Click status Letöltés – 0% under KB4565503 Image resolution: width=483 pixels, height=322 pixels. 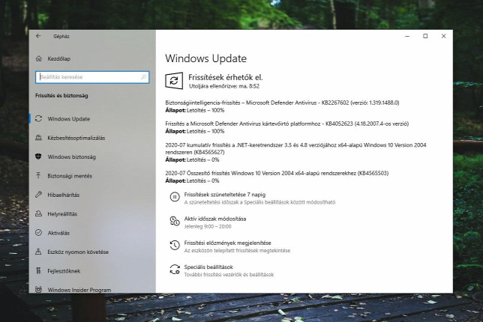[203, 180]
